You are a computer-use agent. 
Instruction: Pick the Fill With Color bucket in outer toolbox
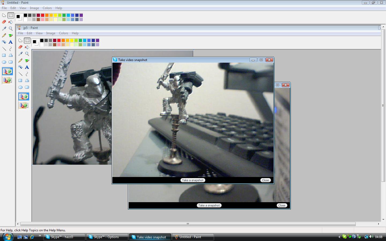[x=11, y=22]
